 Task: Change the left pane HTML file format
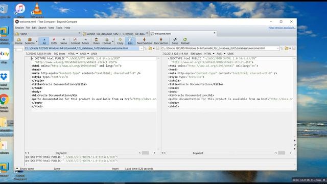pyautogui.click(x=73, y=54)
